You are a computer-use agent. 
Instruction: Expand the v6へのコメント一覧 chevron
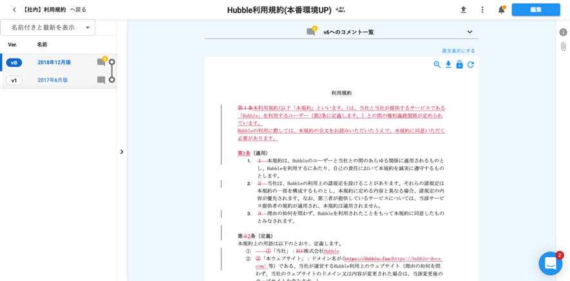coord(470,32)
